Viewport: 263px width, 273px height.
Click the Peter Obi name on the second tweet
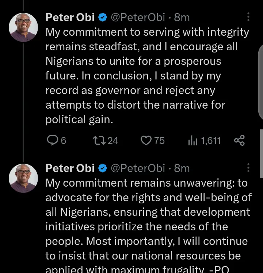(x=70, y=168)
